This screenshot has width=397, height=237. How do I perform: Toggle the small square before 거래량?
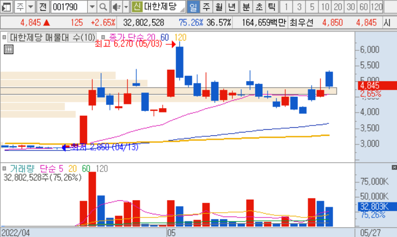[4, 168]
